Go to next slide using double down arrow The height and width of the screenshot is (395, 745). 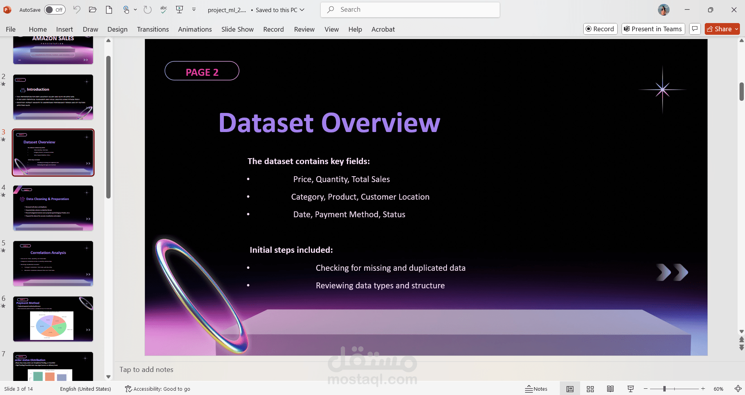click(741, 347)
